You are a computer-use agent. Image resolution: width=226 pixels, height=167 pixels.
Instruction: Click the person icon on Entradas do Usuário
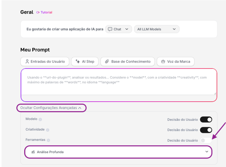coord(27,61)
